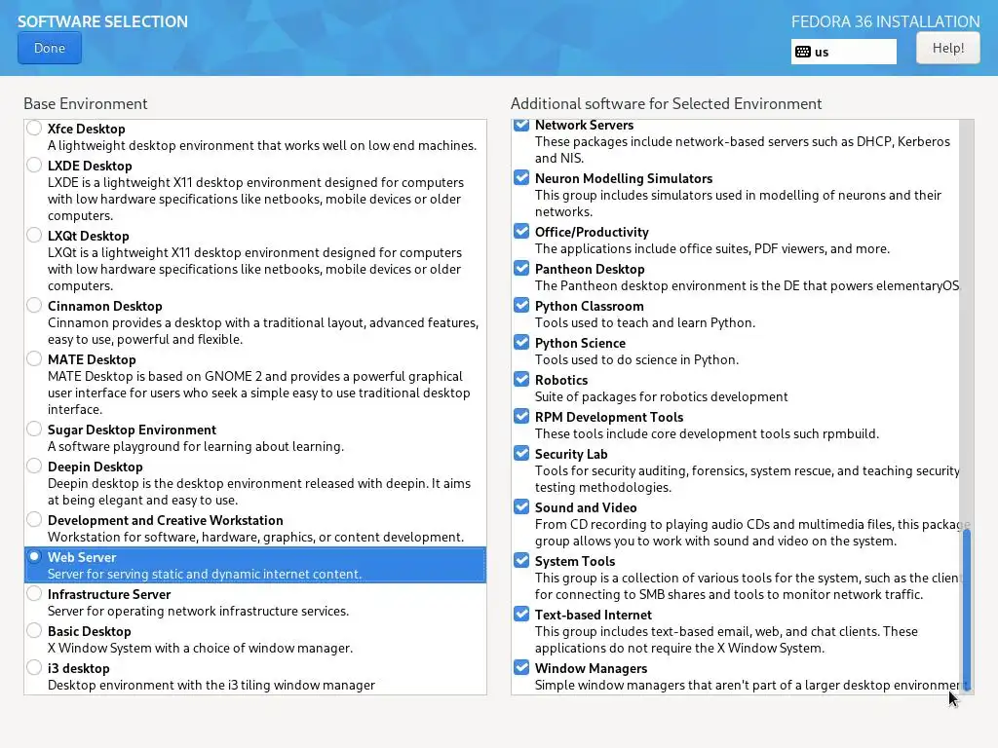Toggle the Robotics checkbox

pyautogui.click(x=521, y=379)
